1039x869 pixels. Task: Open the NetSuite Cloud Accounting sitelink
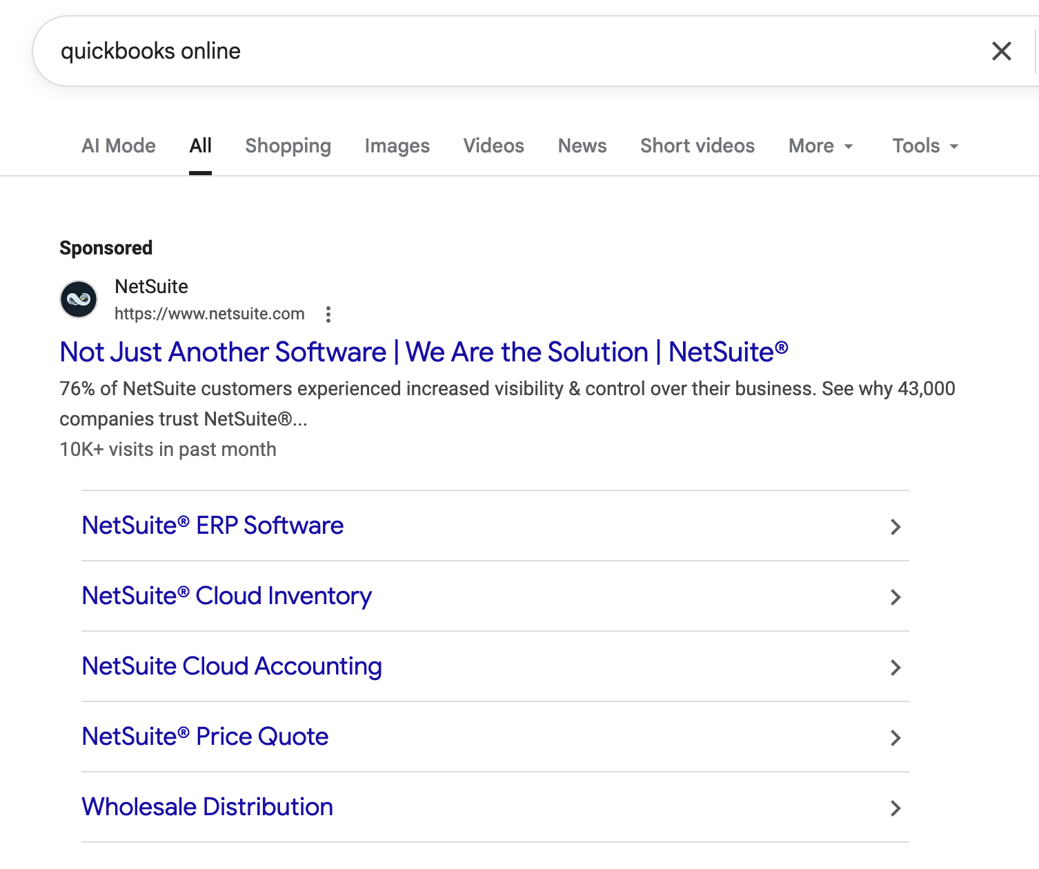[232, 666]
